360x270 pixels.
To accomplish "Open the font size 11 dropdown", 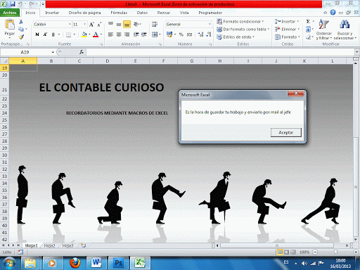I will point(84,25).
